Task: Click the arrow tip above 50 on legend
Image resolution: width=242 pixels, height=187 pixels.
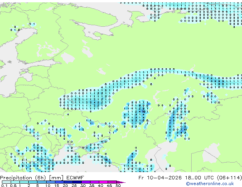Action: click(121, 182)
